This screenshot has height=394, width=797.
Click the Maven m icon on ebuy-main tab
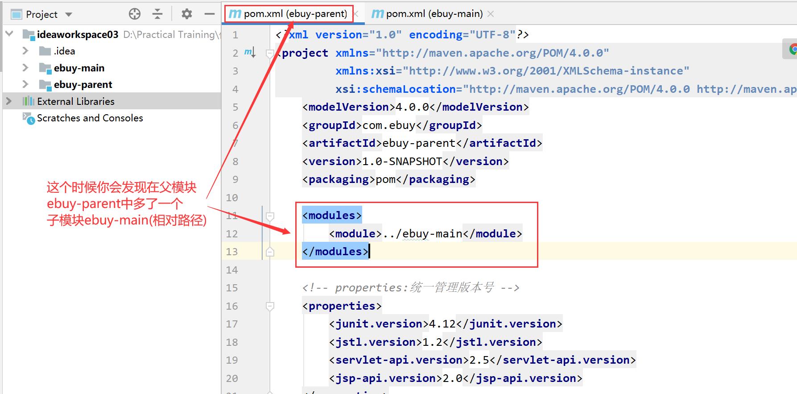pyautogui.click(x=377, y=14)
